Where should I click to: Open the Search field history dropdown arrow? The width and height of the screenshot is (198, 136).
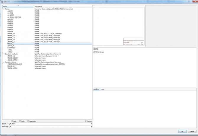pos(91,124)
